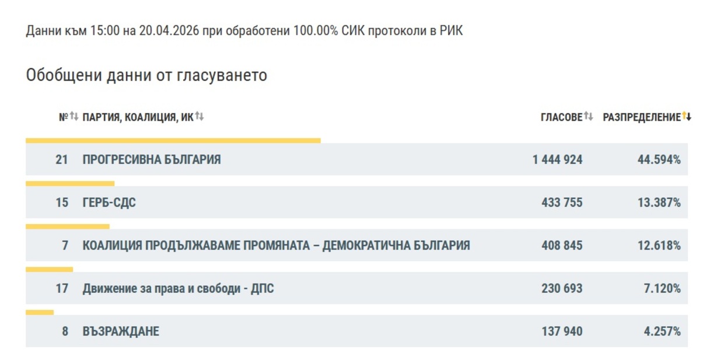Click the yellow sort arrows on РАЗПРЕДЕЛЕНИЕ
713x350 pixels.
686,116
